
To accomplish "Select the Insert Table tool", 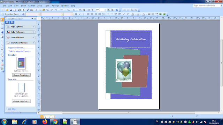I will [x=2, y=28].
